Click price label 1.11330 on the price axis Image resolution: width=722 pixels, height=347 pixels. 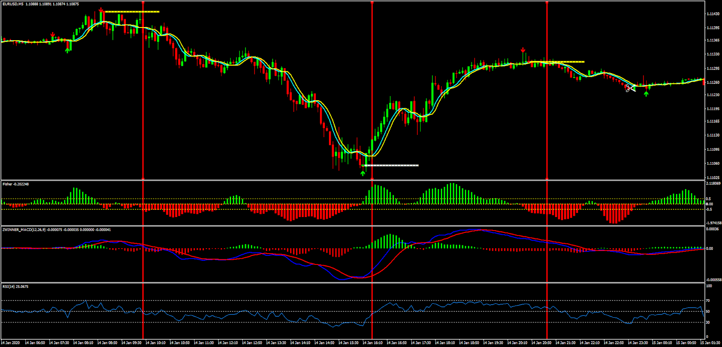pyautogui.click(x=713, y=54)
